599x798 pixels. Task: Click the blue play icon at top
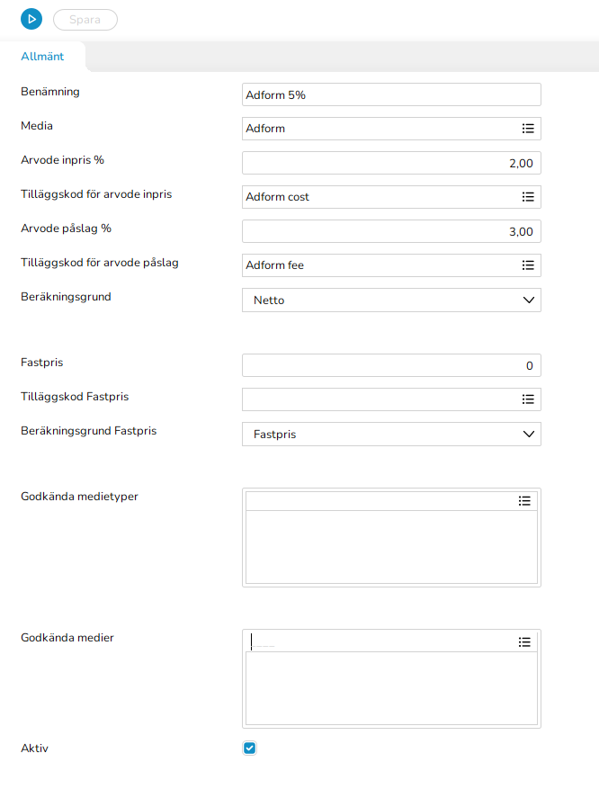tap(31, 19)
